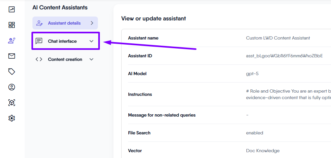The height and width of the screenshot is (158, 331).
Task: Click the price tag icon
Action: coord(12,72)
